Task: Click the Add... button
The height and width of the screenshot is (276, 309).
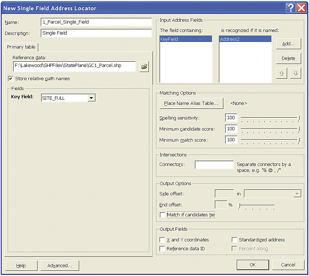Action: coord(288,44)
